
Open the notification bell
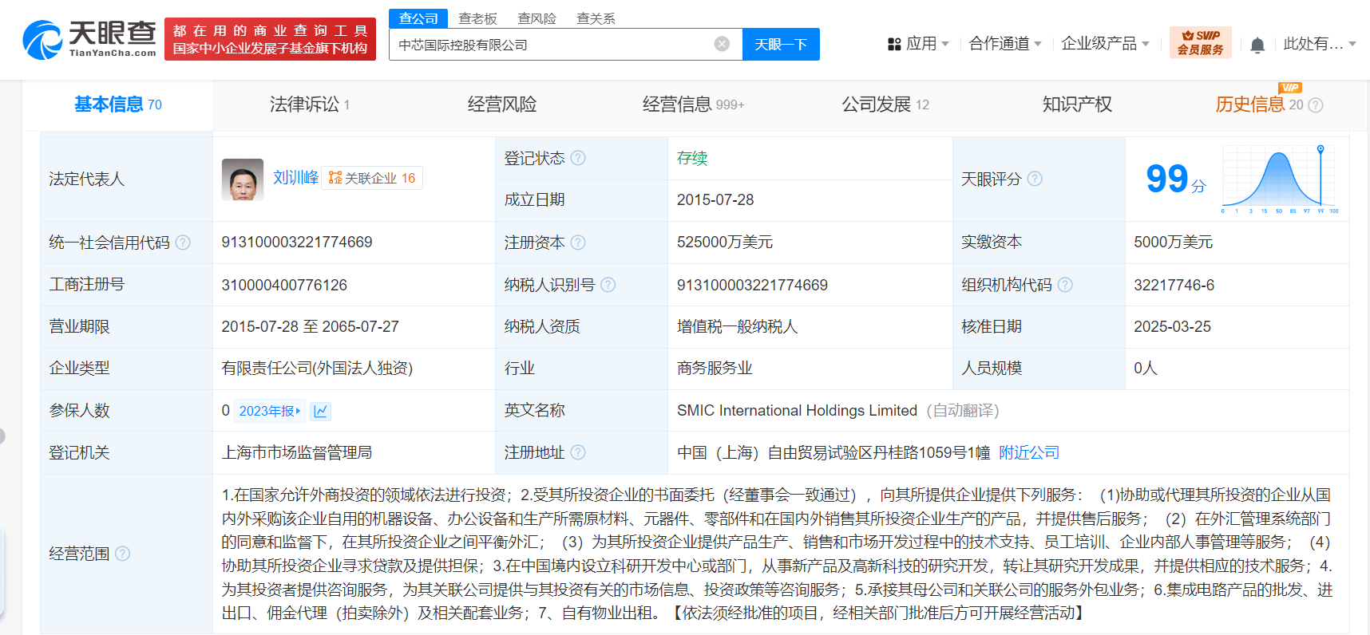(x=1257, y=45)
